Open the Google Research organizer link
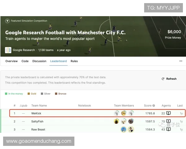Screen dimensions: 186x149 click(24, 50)
